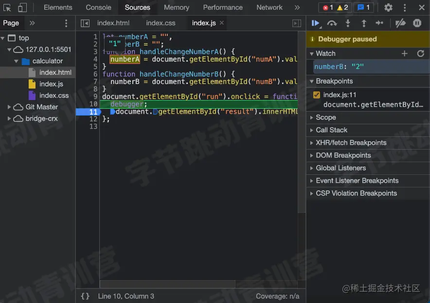Viewport: 430px width, 303px height.
Task: Click the horizontal scrollbar of code editor
Action: 167,284
